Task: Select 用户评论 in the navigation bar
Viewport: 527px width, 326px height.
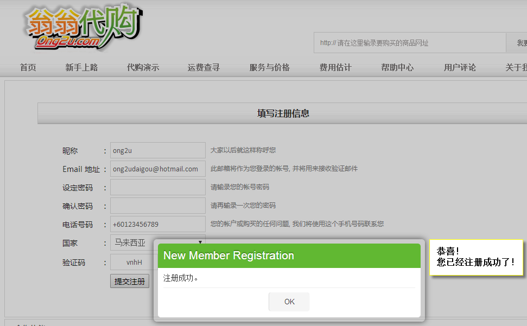Action: point(460,67)
